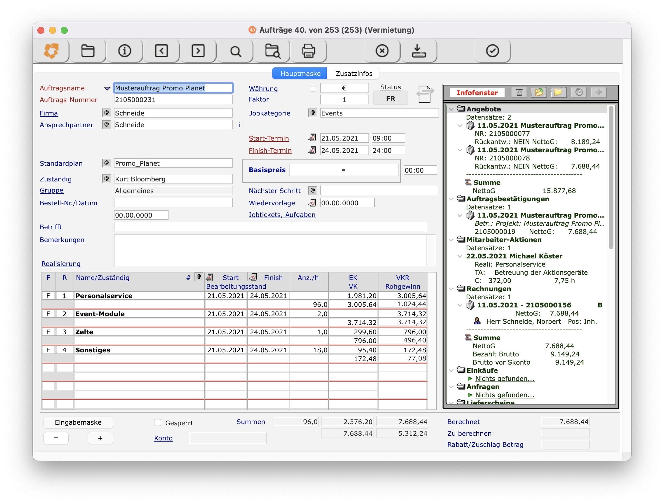Go to the previous record arrow
Viewport: 664px width, 504px height.
pyautogui.click(x=161, y=51)
